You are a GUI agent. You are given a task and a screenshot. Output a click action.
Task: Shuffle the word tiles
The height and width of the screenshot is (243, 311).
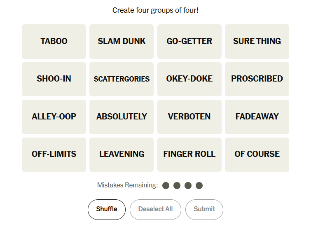(x=107, y=209)
